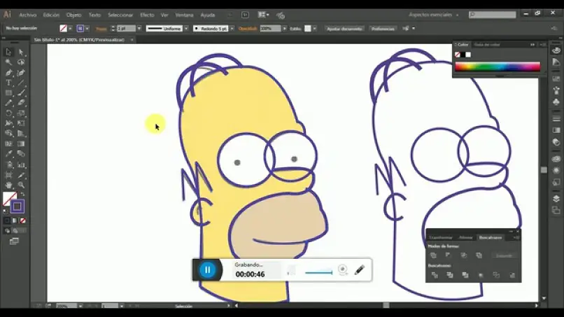Select the Hand tool
The width and height of the screenshot is (564, 317).
[8, 185]
